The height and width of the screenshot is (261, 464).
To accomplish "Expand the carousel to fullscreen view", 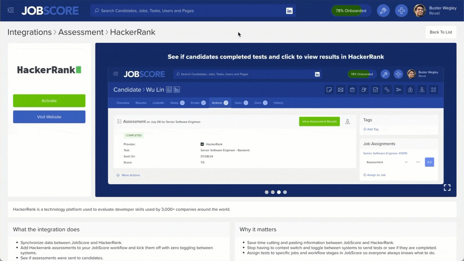I will point(447,188).
